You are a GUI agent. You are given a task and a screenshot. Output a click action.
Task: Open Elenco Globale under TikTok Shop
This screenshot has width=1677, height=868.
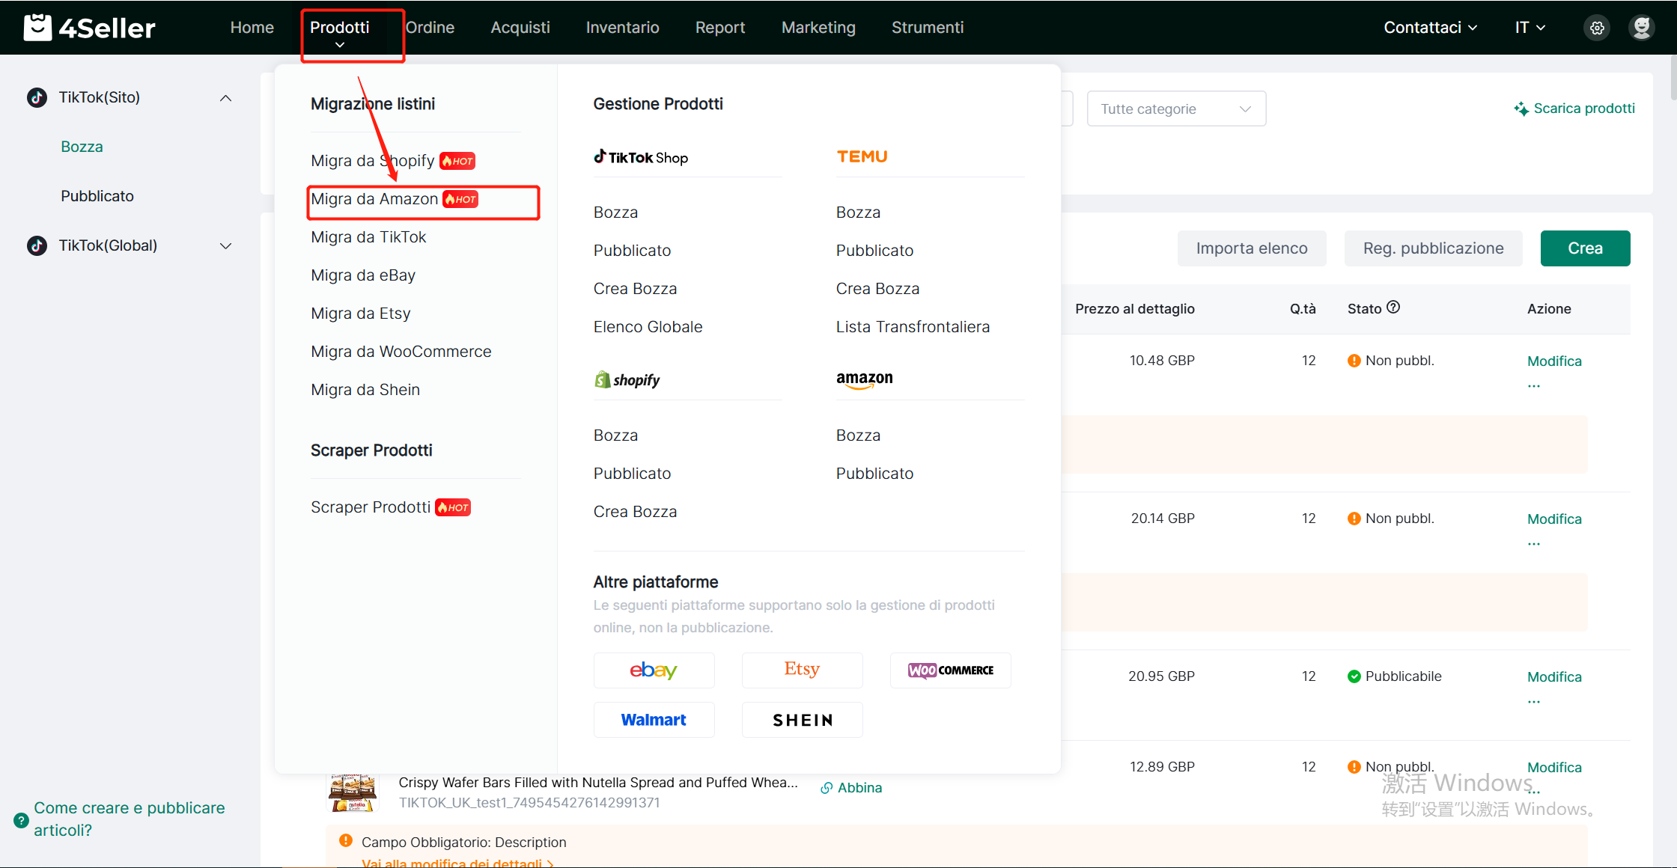648,327
